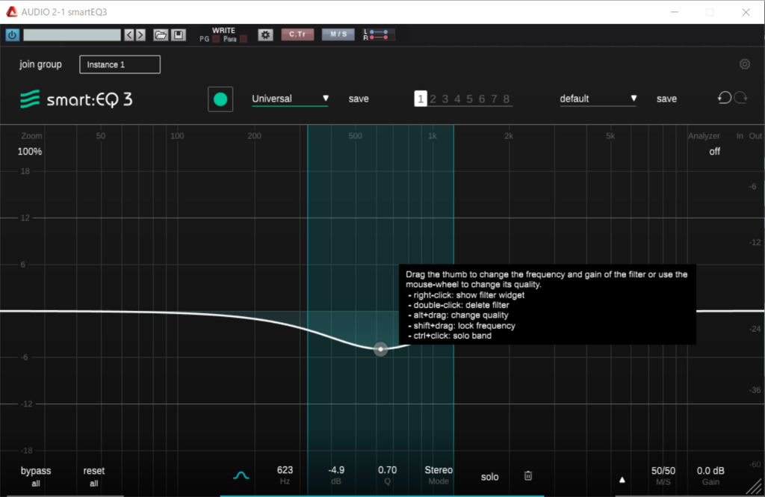Select state 3
765x497 pixels.
[445, 99]
